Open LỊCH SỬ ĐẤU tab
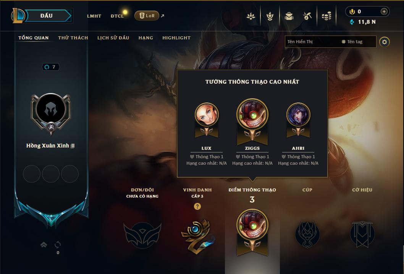The height and width of the screenshot is (274, 404). (x=113, y=38)
